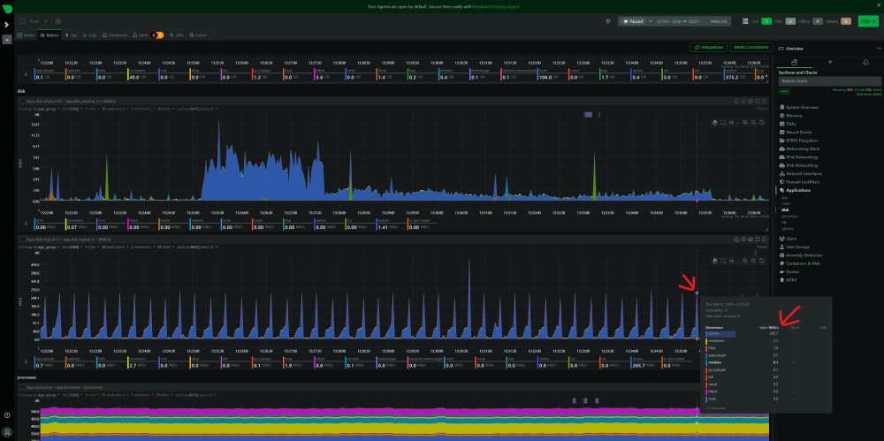Zoom in on the physical IO chart
This screenshot has height=441, width=884.
745,122
